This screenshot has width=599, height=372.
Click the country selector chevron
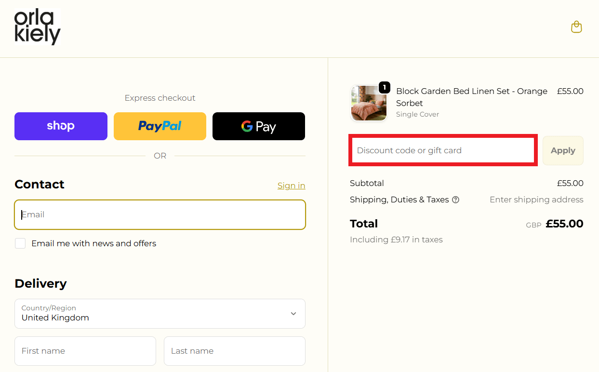tap(293, 314)
